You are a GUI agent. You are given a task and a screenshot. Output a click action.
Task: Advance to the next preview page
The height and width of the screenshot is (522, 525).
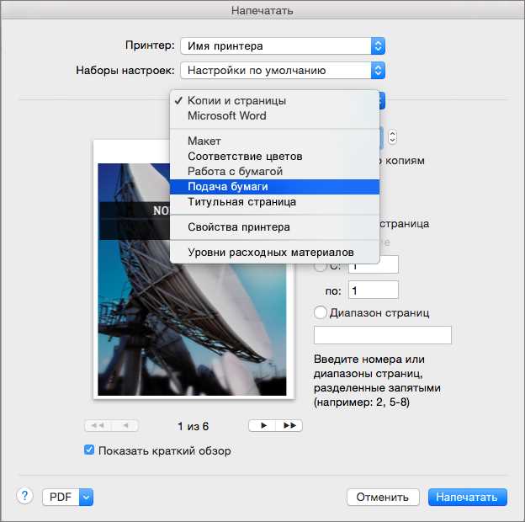click(262, 426)
